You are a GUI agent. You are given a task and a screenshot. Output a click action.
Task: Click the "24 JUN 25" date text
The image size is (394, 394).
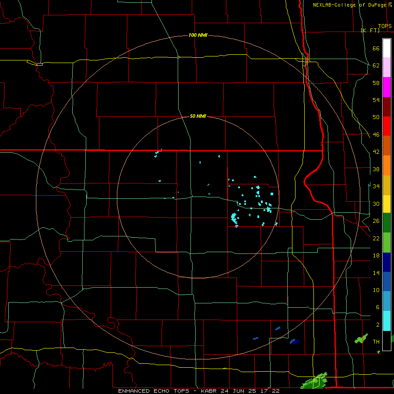(239, 391)
